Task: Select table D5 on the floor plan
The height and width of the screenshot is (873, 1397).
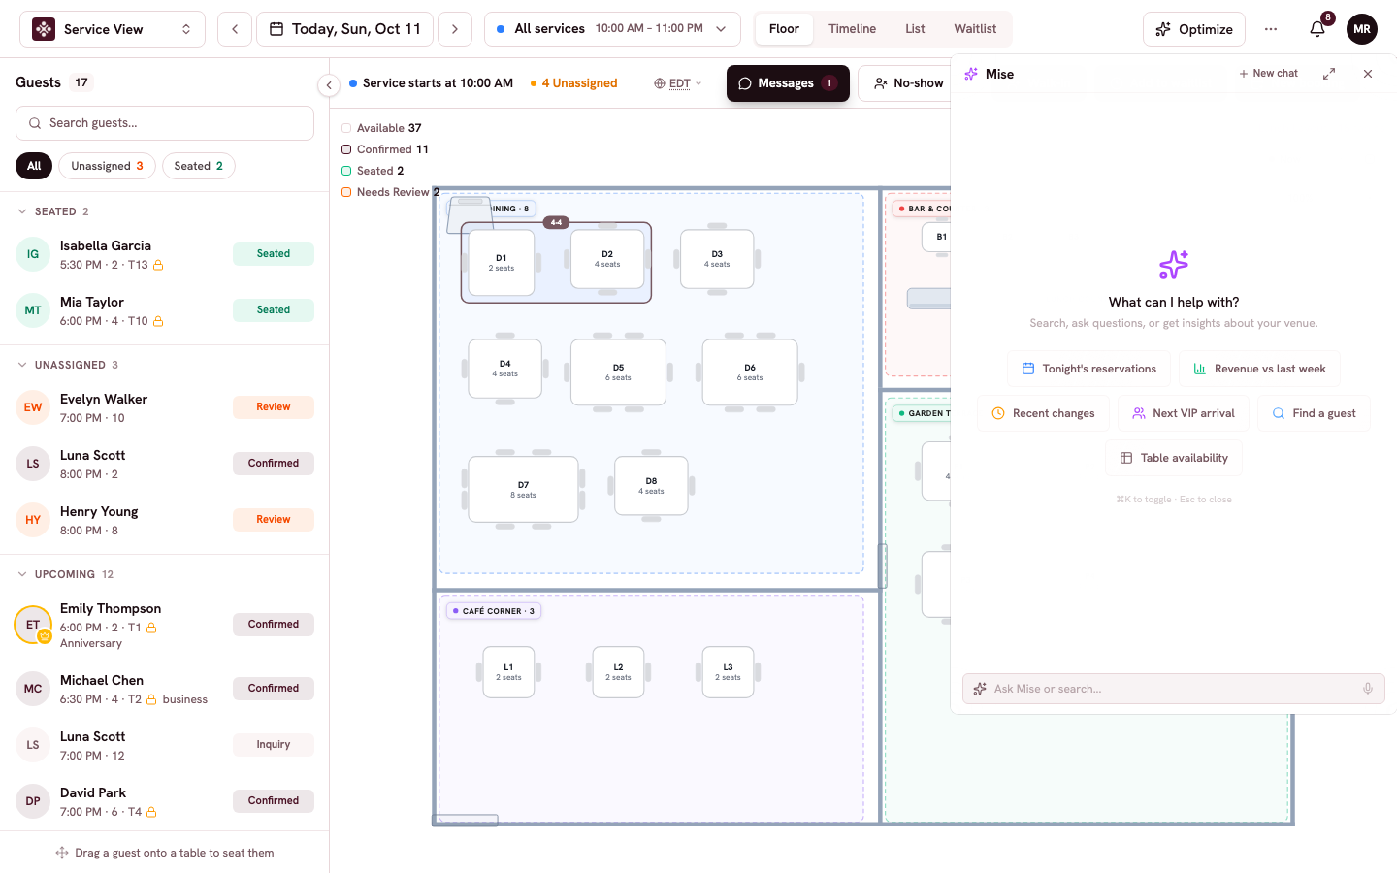Action: coord(618,372)
